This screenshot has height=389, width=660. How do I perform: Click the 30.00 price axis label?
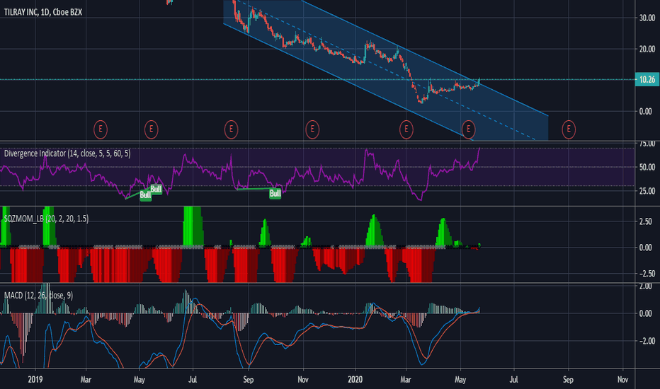click(x=647, y=18)
